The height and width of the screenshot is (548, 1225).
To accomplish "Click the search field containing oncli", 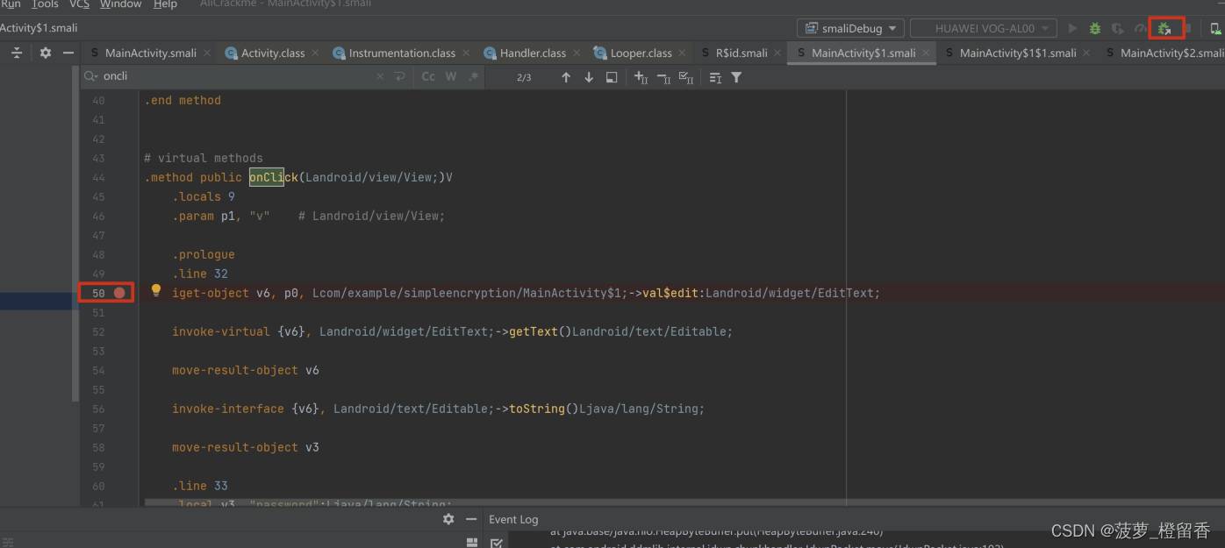I will click(x=237, y=77).
